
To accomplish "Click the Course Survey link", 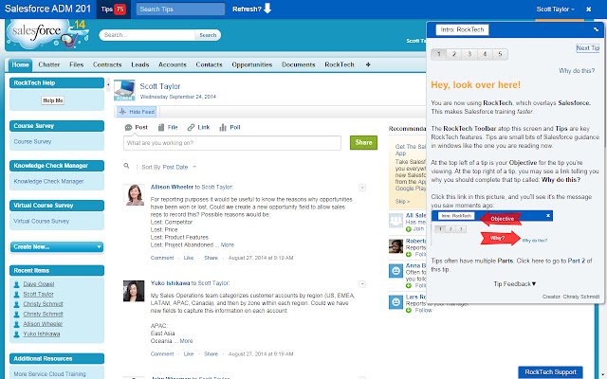I will (x=32, y=141).
